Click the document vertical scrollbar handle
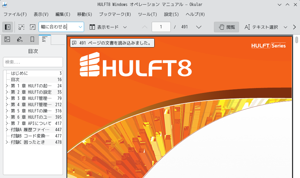 [297, 40]
